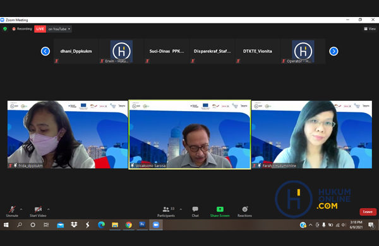Select the Erwin - Hukumonline participant tile
The width and height of the screenshot is (379, 246).
pyautogui.click(x=121, y=51)
